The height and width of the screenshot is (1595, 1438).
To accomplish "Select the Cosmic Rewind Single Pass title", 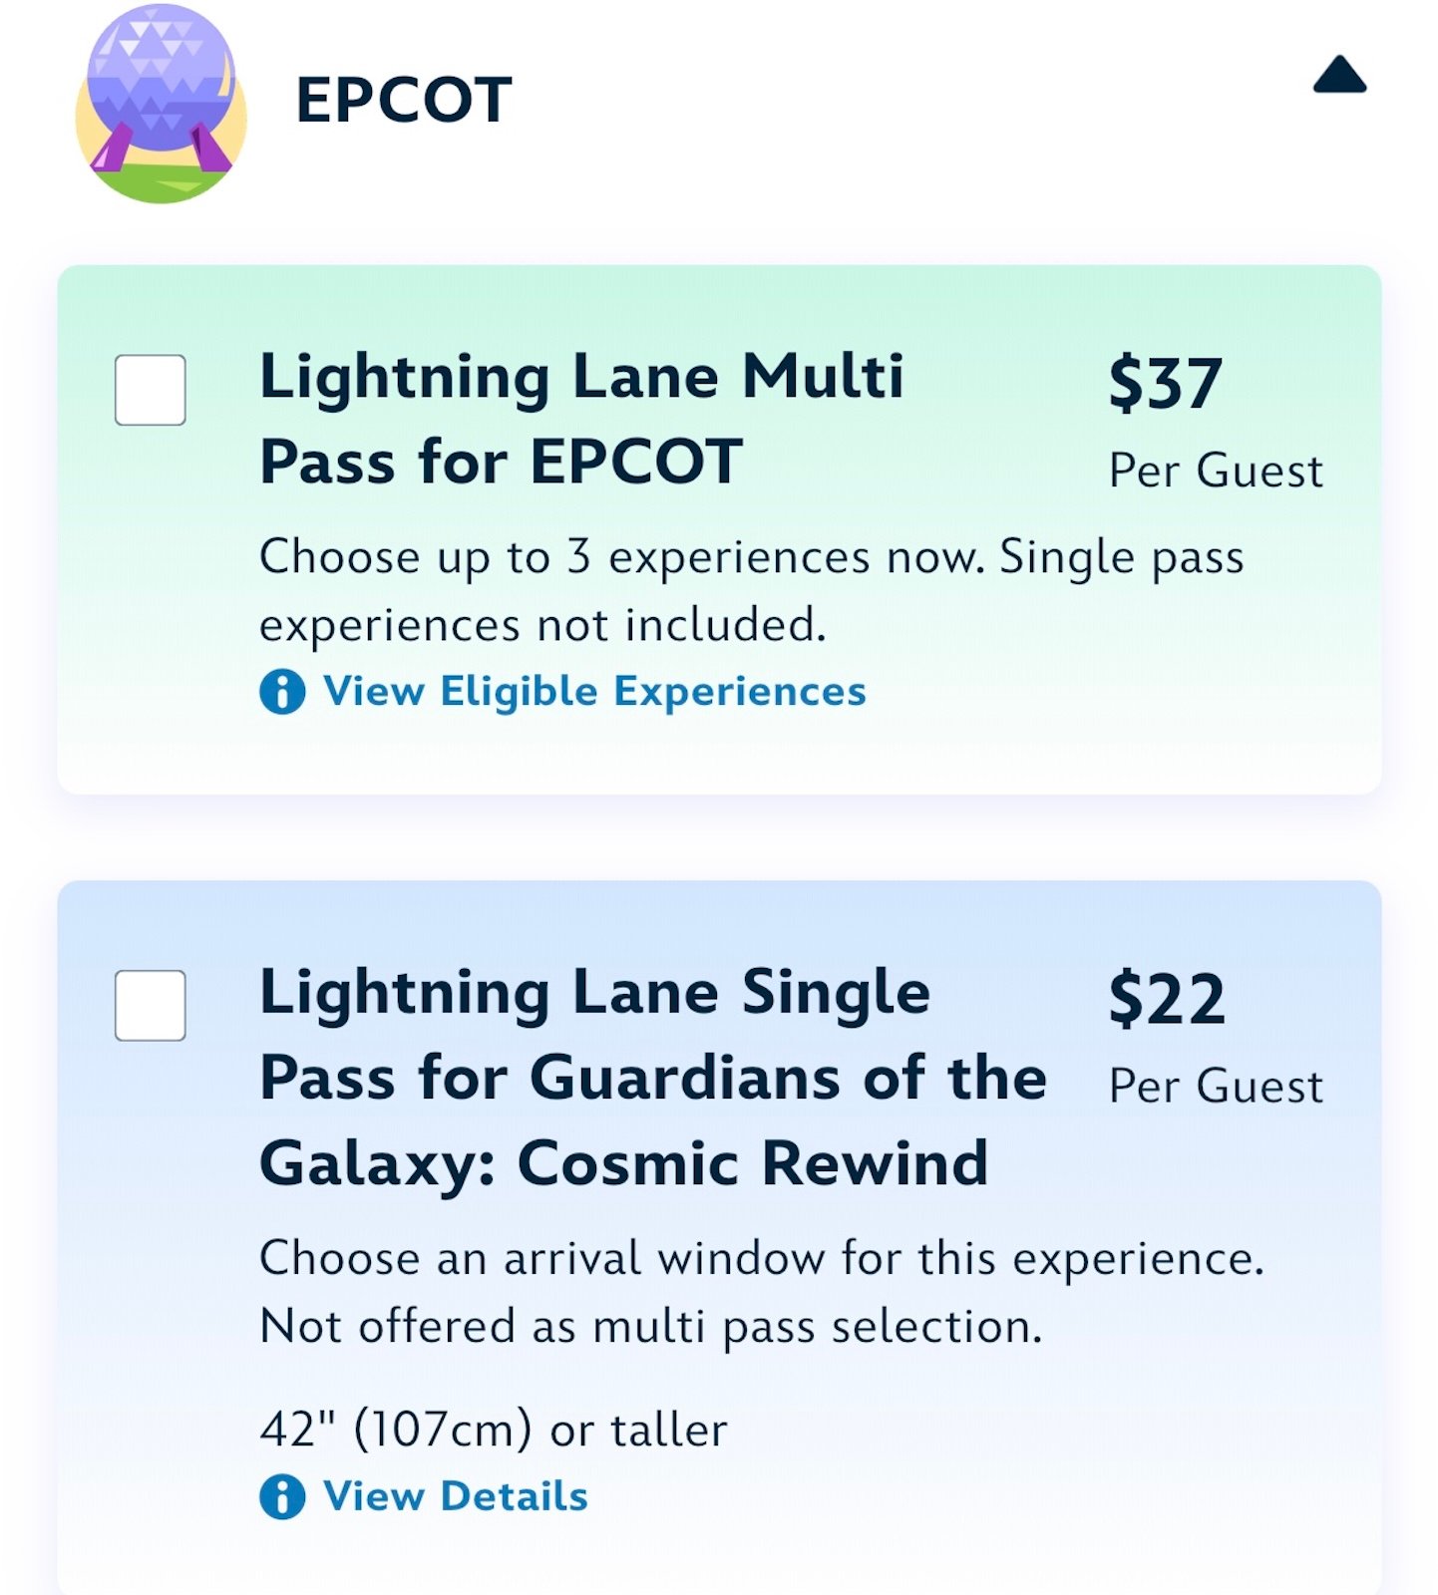I will 653,1078.
